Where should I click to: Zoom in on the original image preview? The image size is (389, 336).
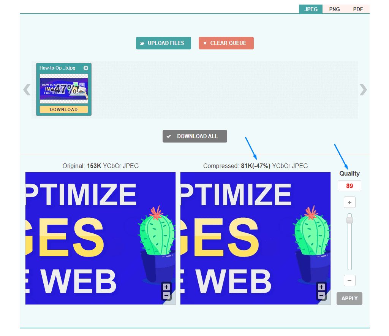[166, 287]
